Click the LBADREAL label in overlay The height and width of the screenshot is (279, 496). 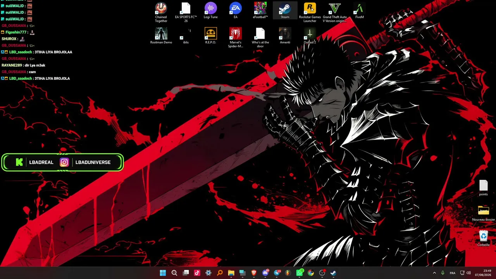pos(41,162)
